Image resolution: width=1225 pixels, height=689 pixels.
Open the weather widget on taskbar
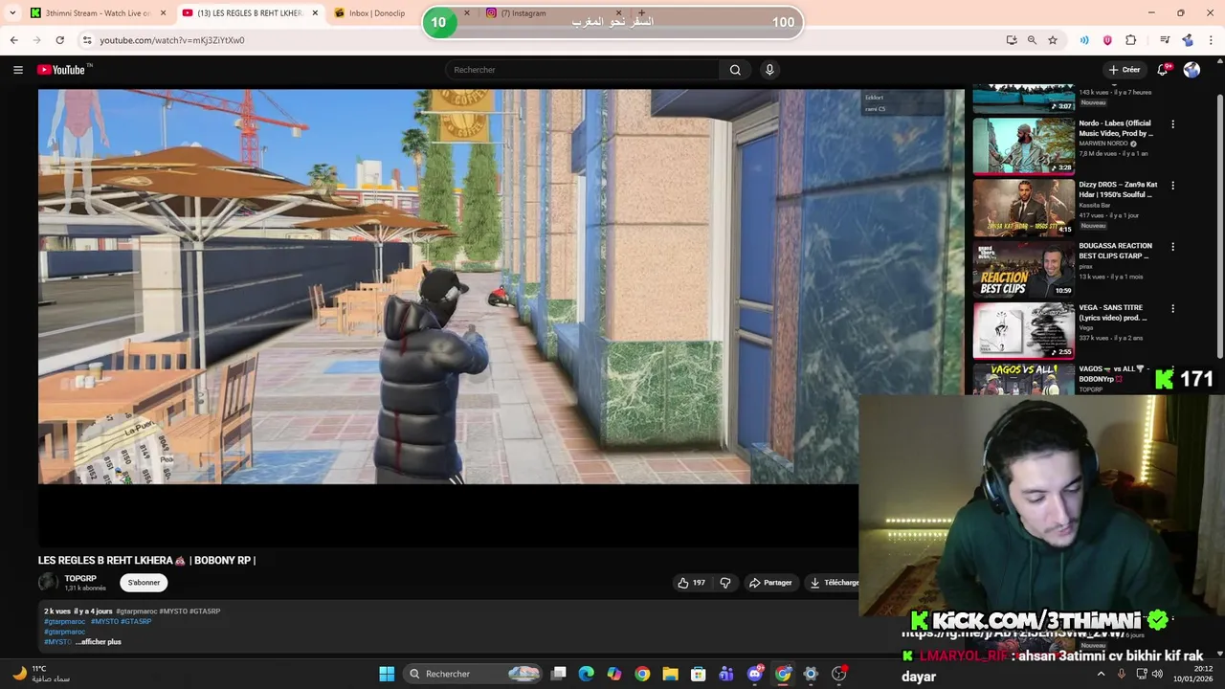[x=40, y=674]
